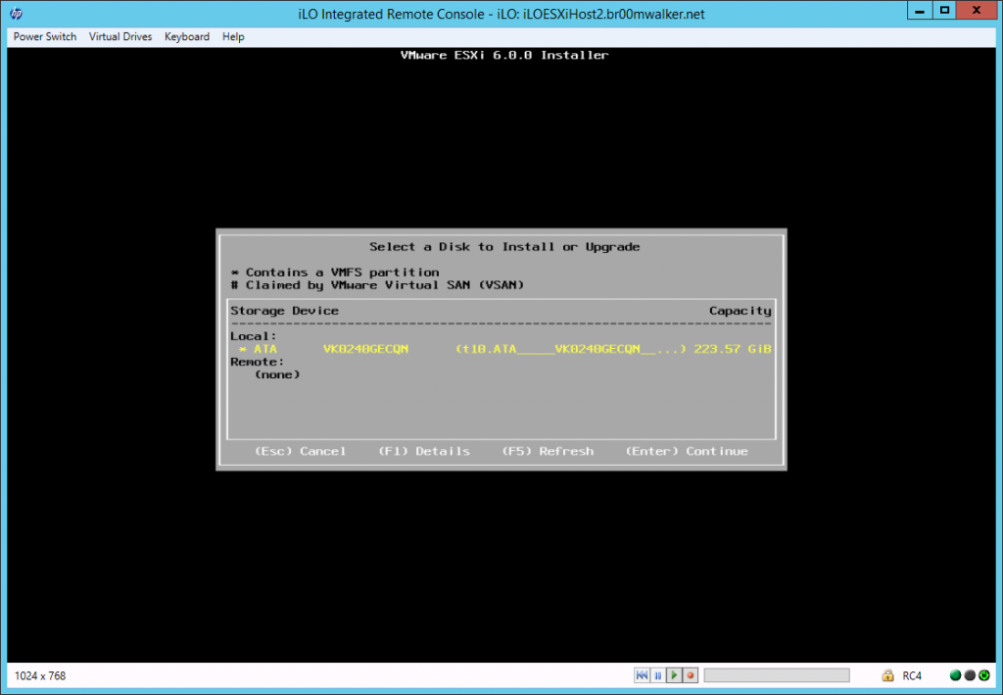Viewport: 1003px width, 695px height.
Task: Click the 'Local:' section label
Action: tap(254, 336)
